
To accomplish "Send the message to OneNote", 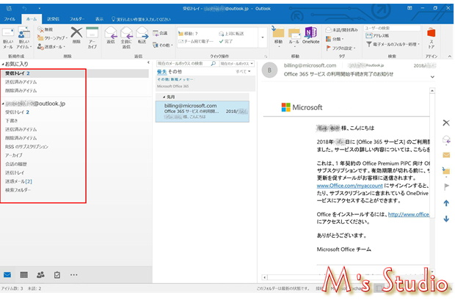I will coord(310,35).
